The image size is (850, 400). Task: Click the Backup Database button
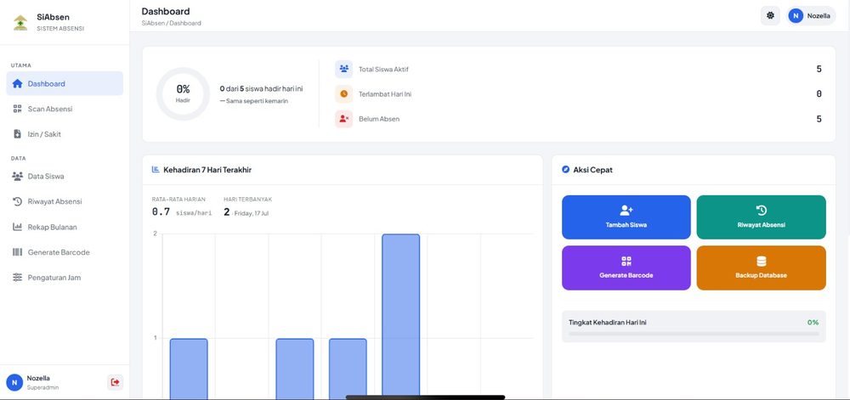[x=761, y=268]
